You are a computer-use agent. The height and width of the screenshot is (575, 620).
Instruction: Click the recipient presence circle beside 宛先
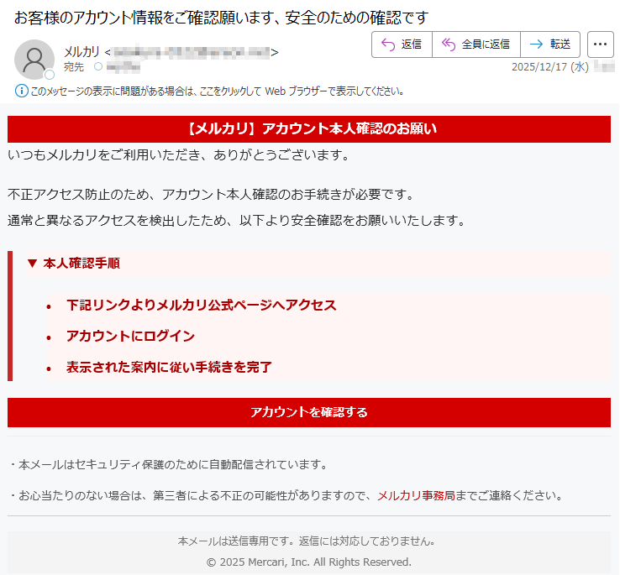tap(97, 66)
